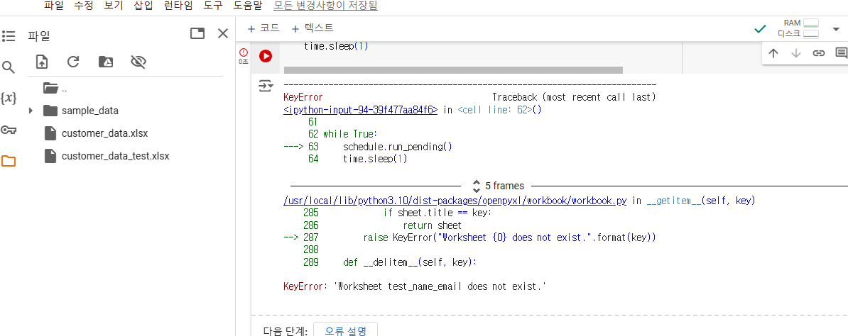
Task: Click the cell error status indicator
Action: [x=244, y=53]
